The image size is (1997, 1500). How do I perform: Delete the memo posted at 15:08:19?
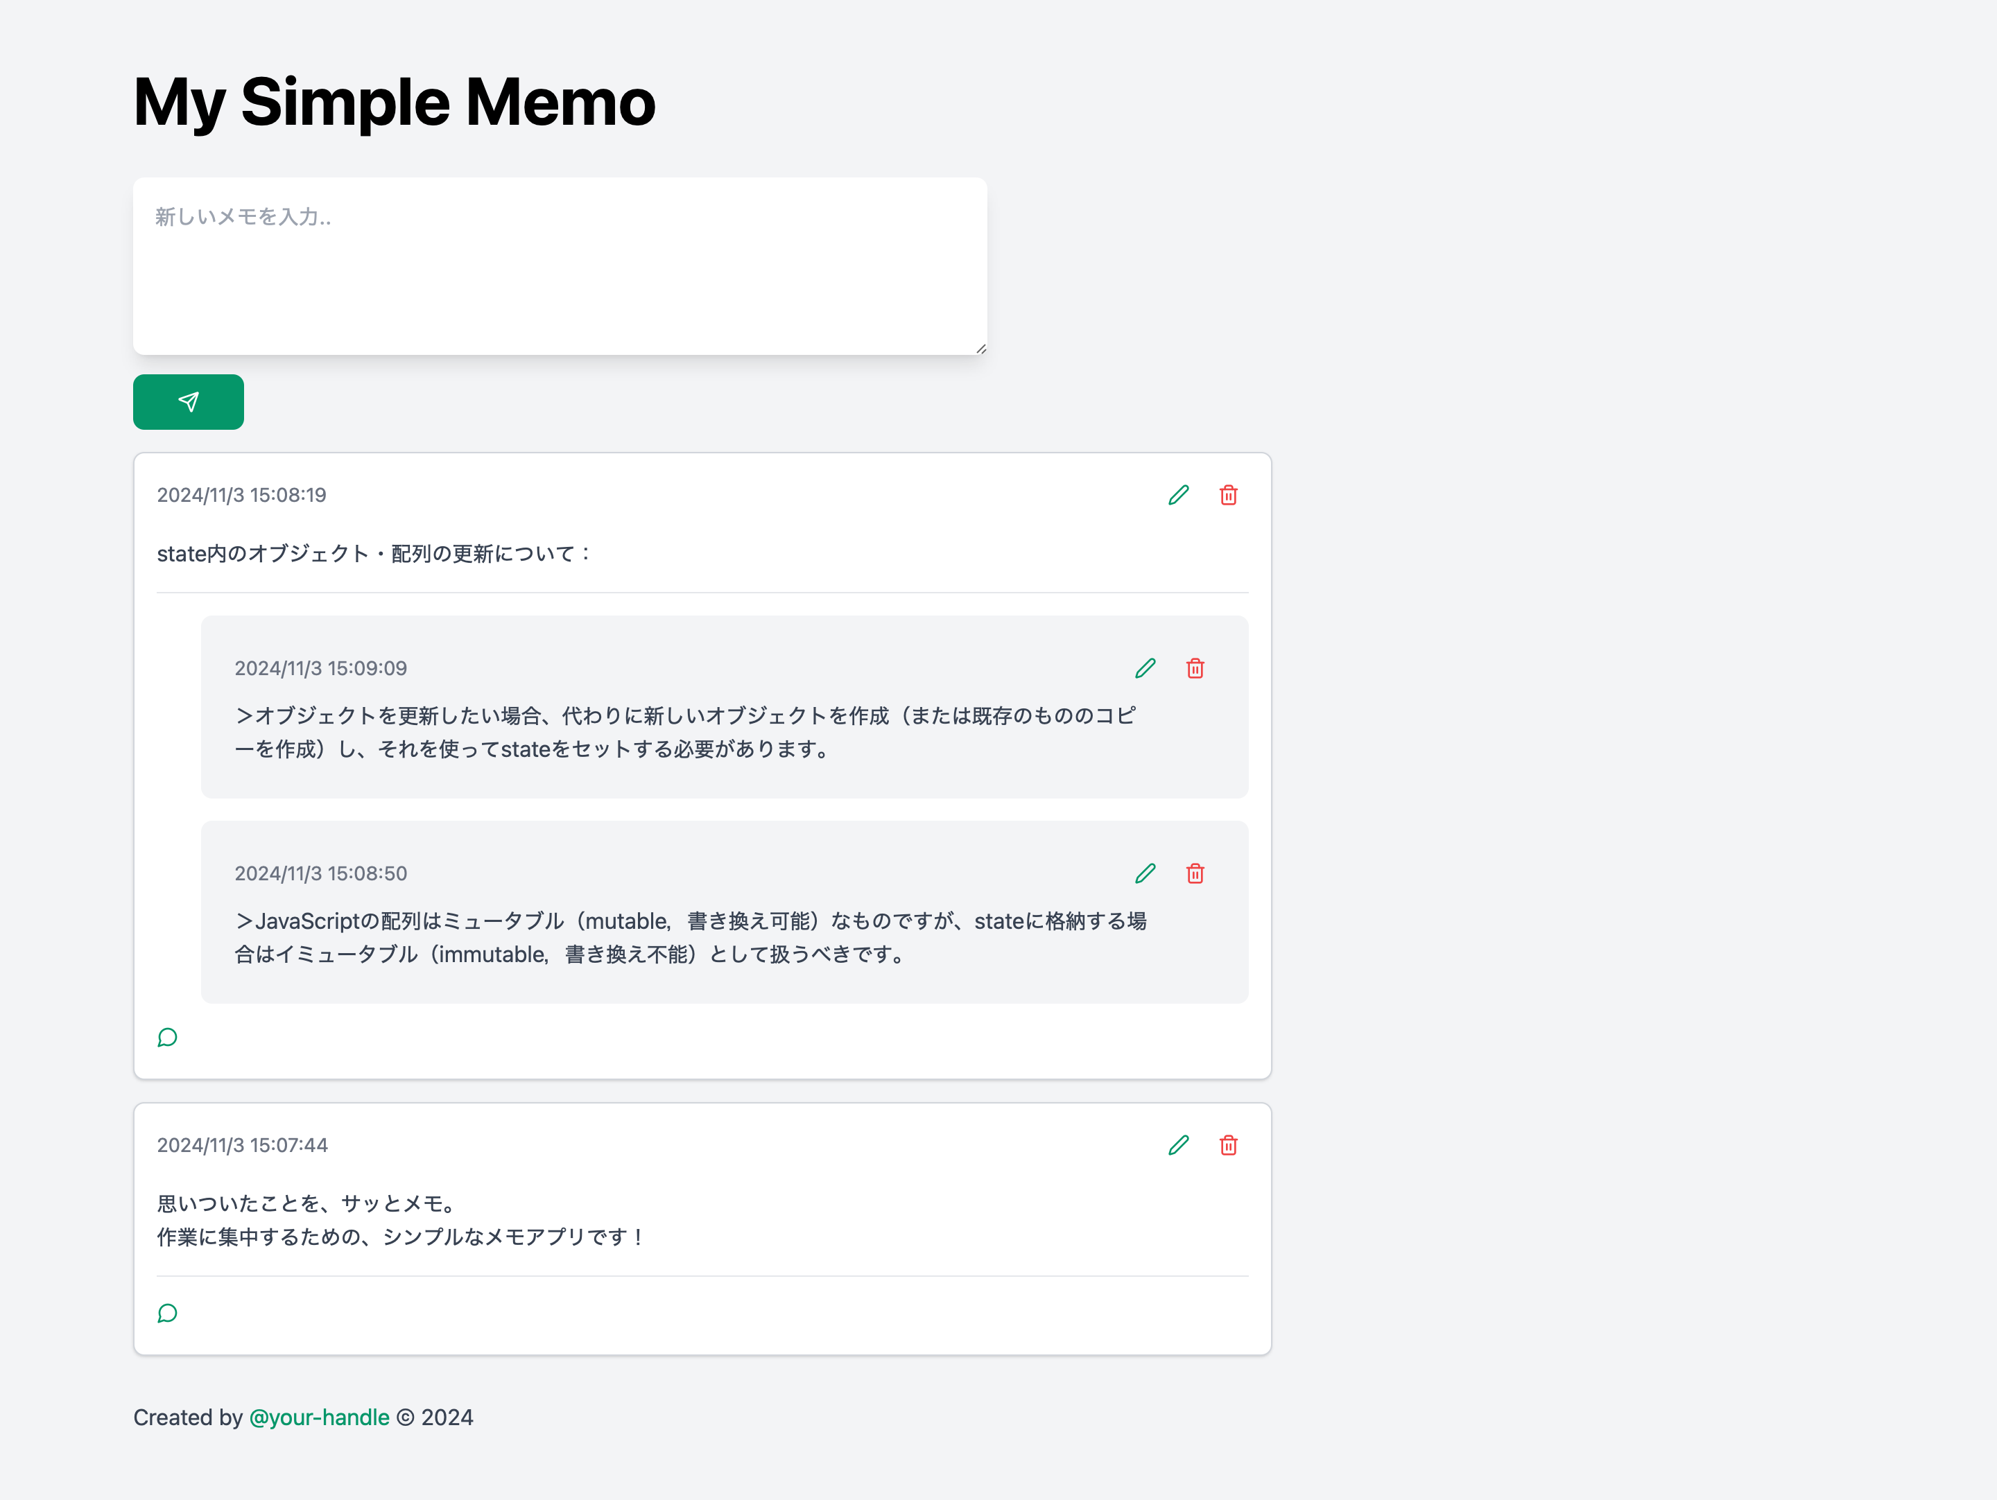(1228, 495)
